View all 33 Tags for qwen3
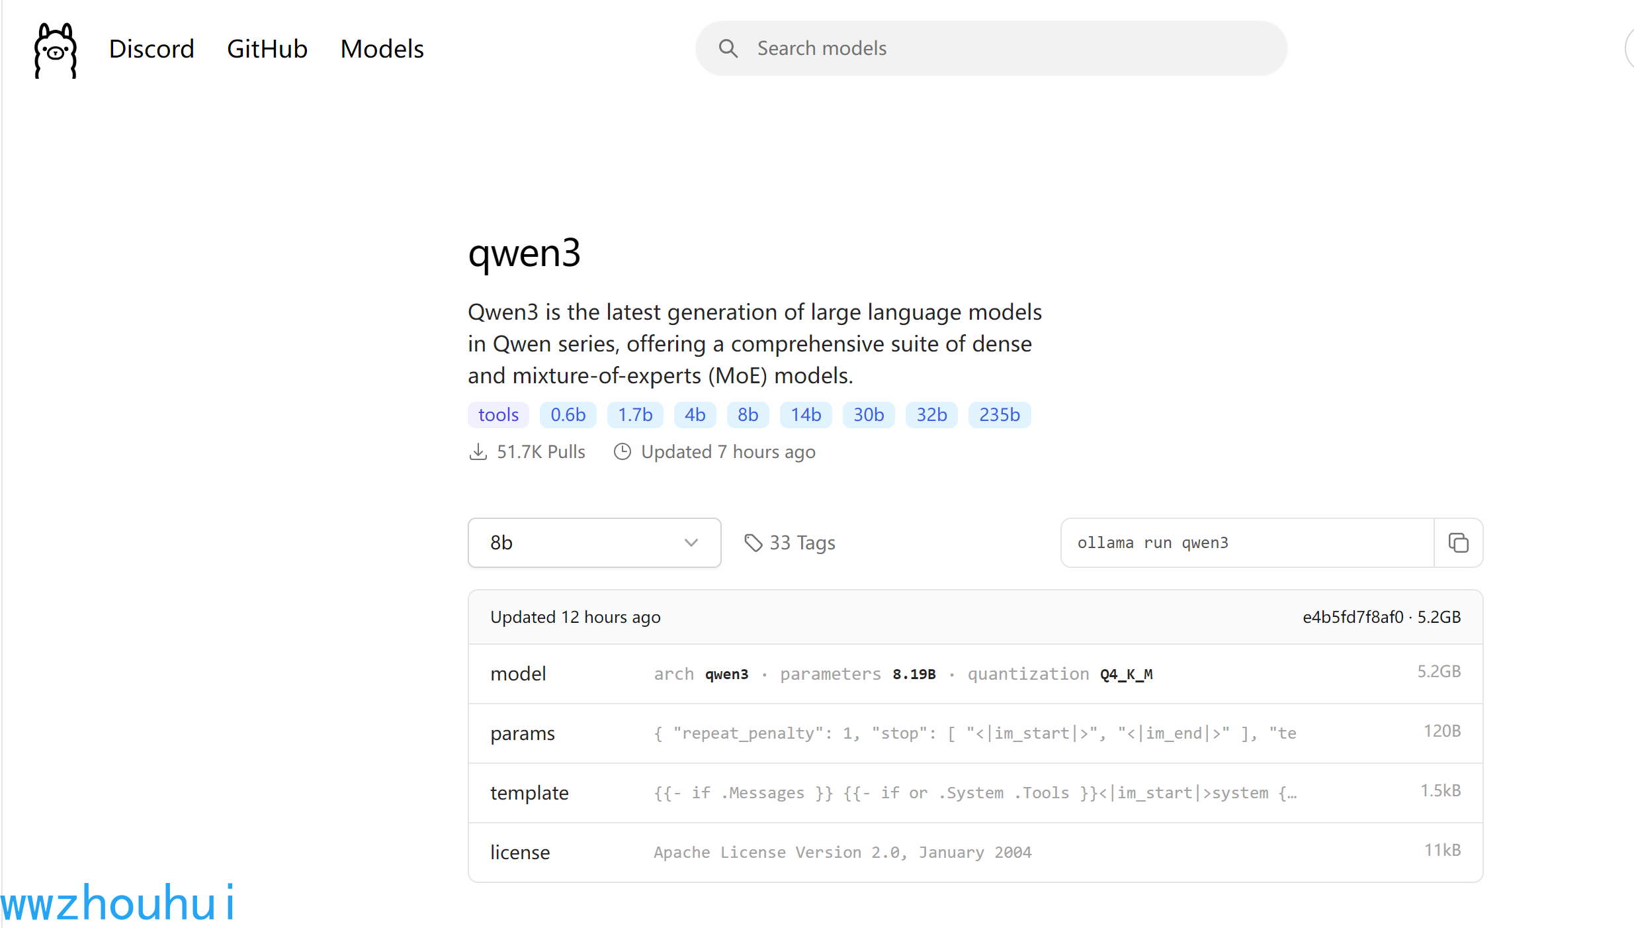1634x928 pixels. (x=802, y=542)
